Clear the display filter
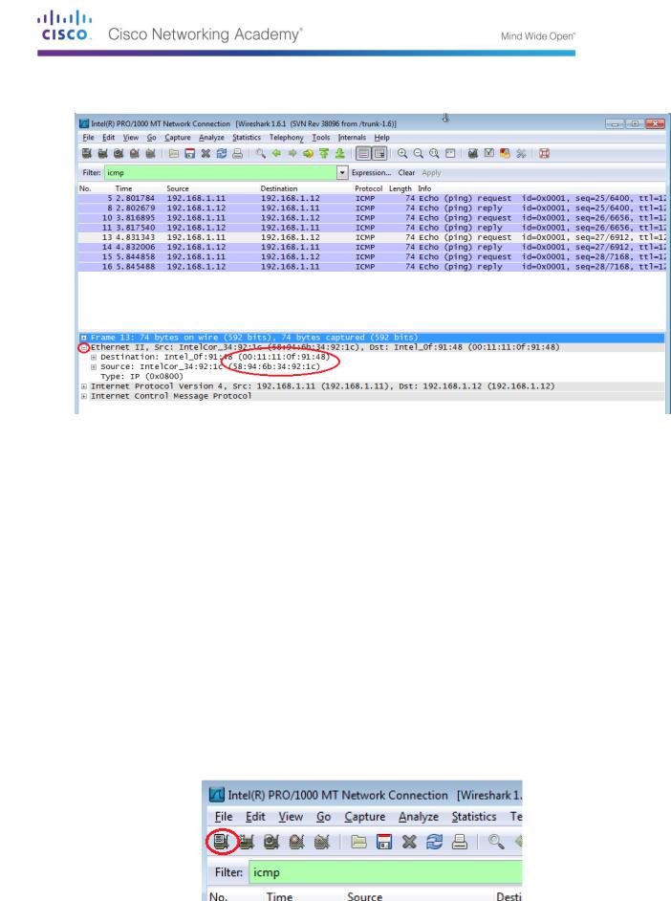The image size is (671, 901). [406, 173]
